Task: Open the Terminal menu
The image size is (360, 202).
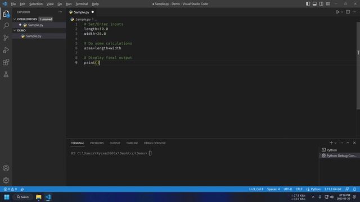Action: (x=82, y=4)
